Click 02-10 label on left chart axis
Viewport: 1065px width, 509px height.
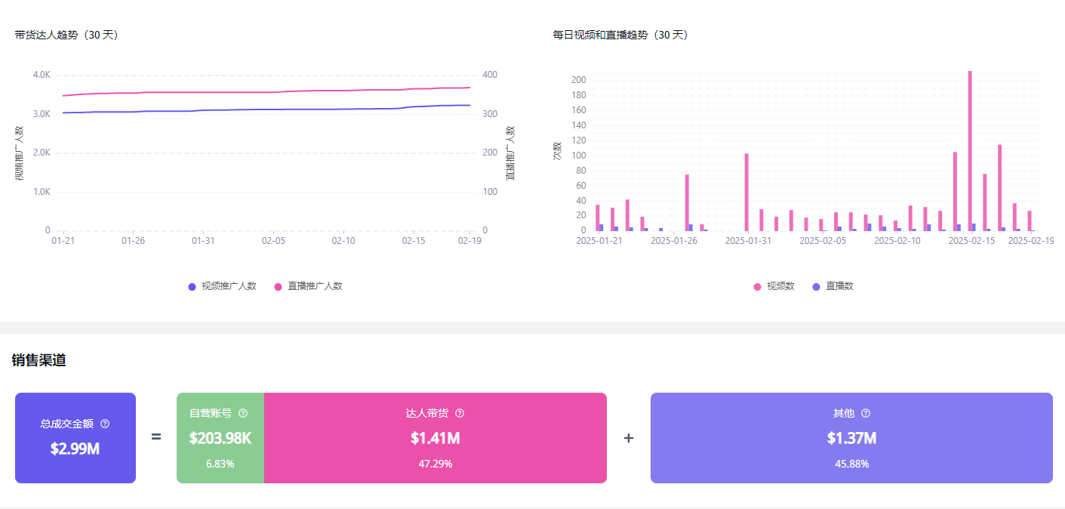[x=343, y=241]
